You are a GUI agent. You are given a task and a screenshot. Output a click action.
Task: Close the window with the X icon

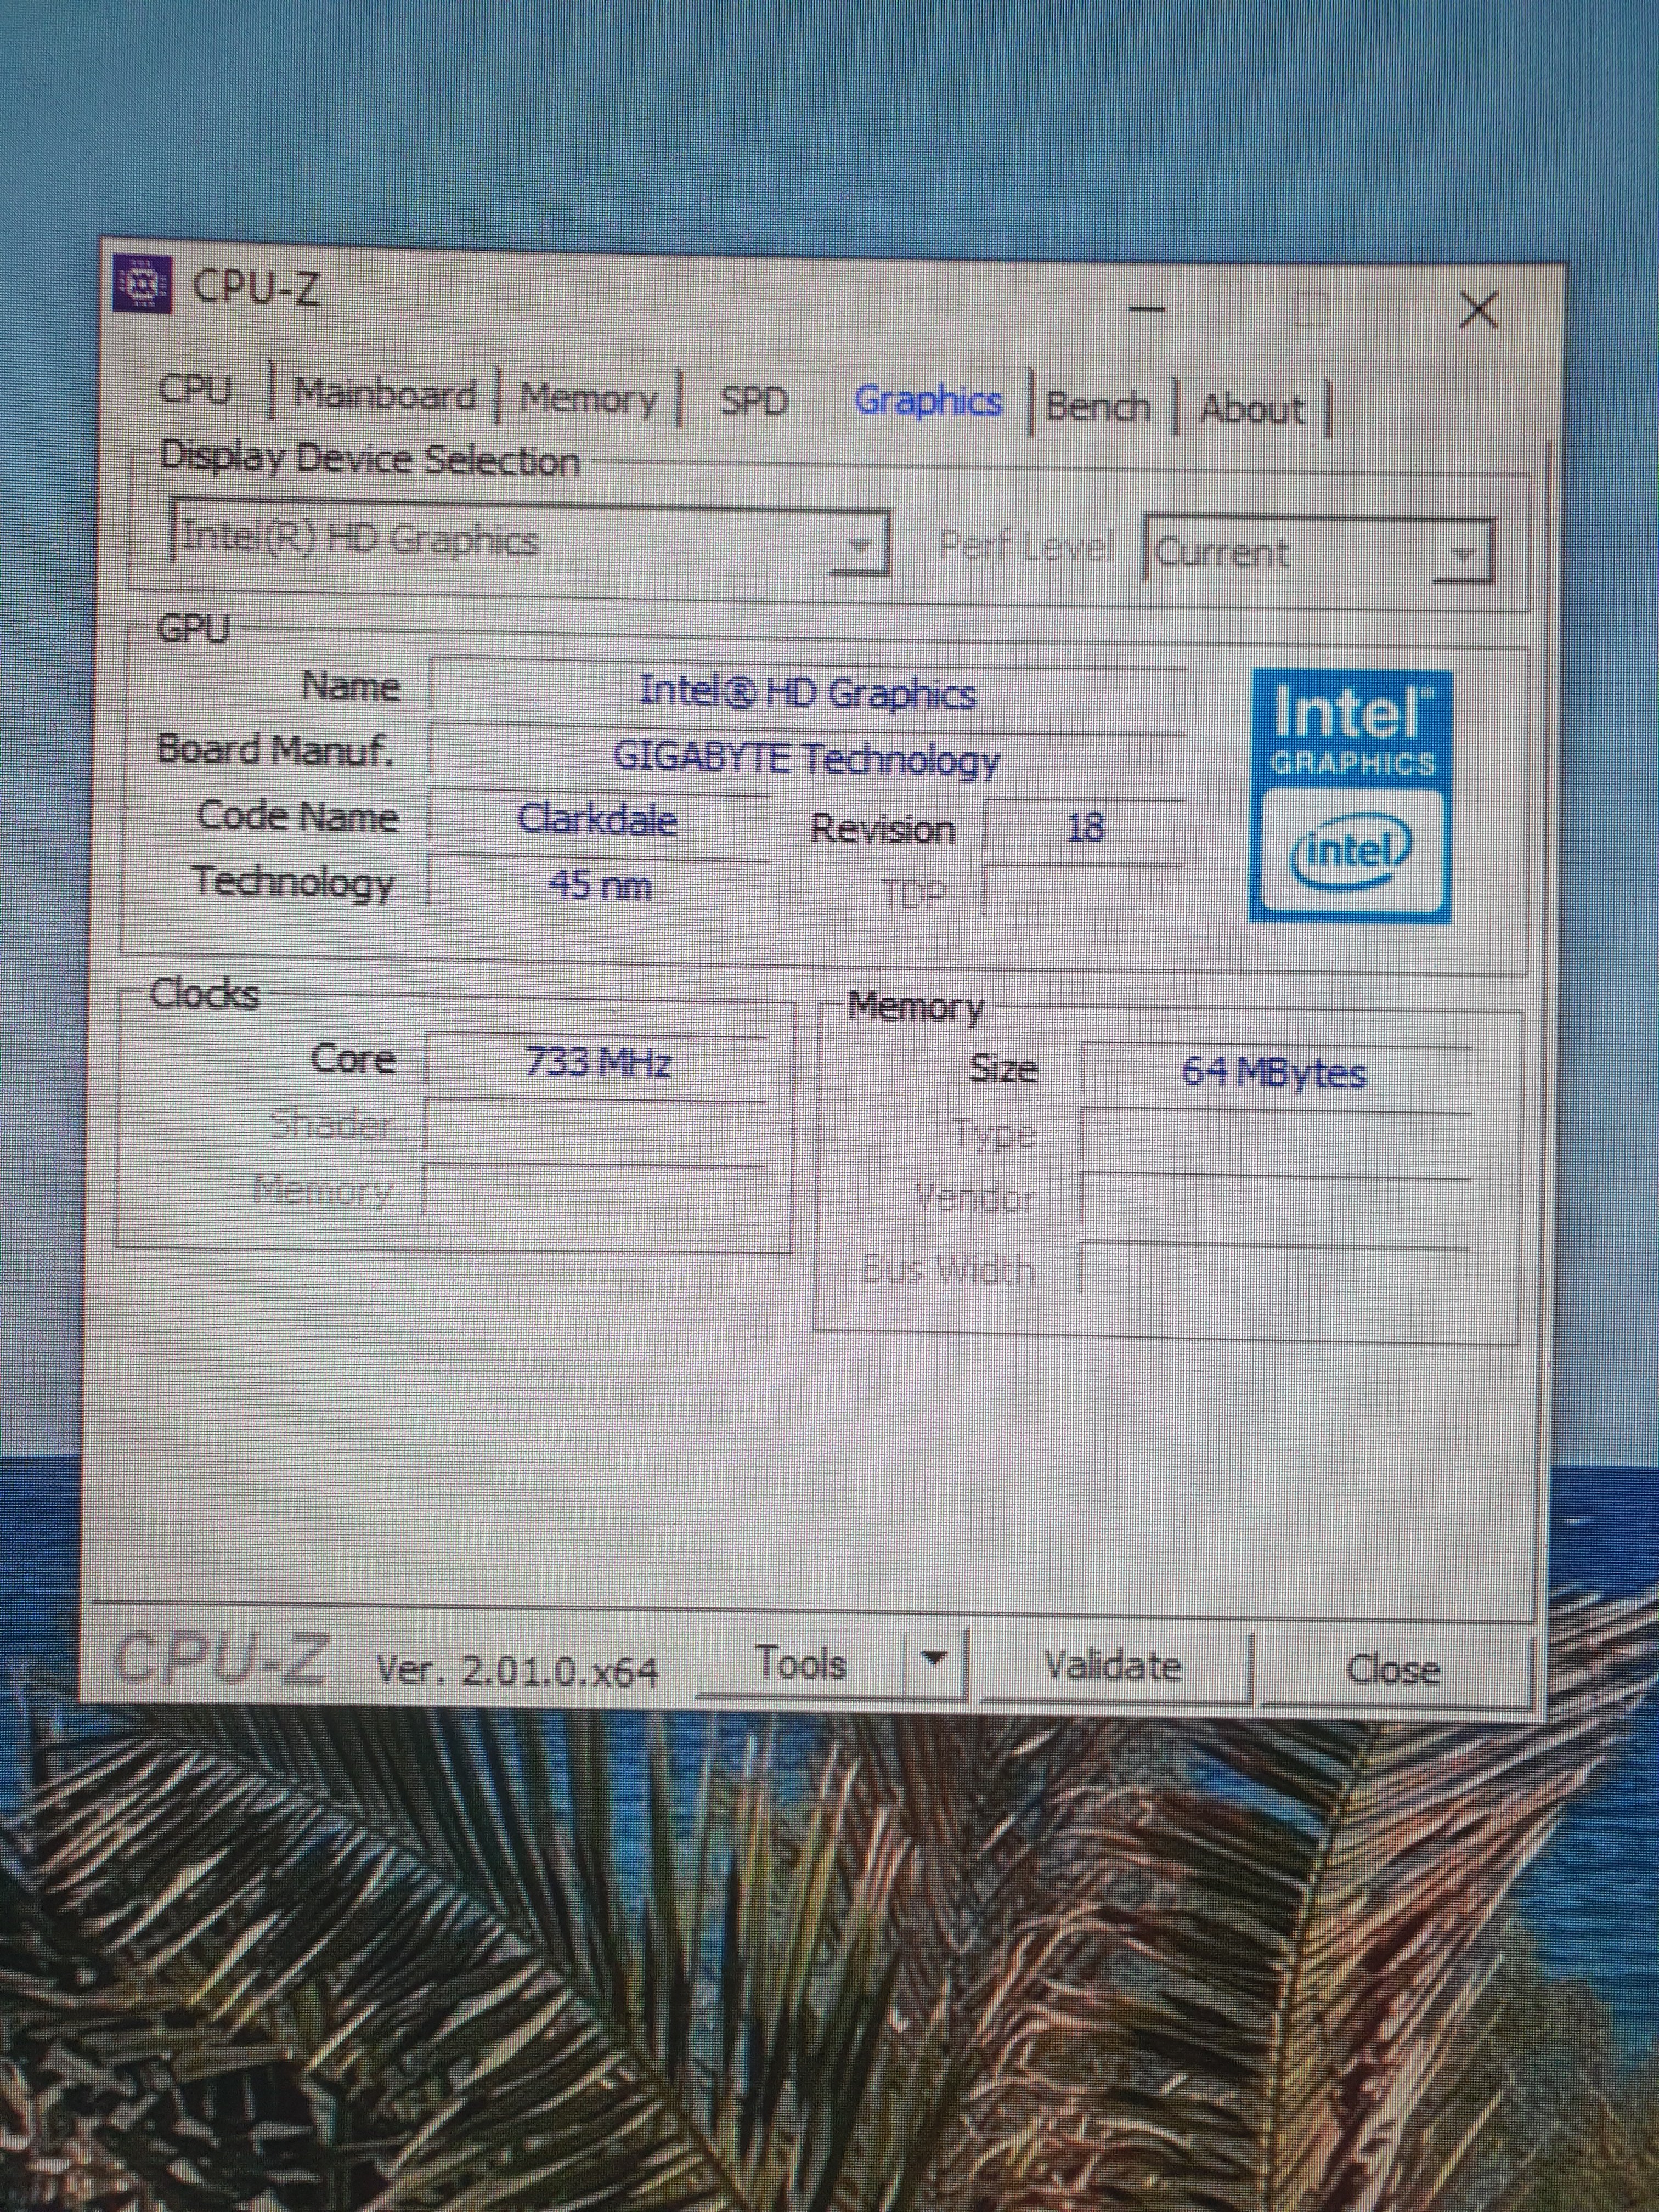point(1478,310)
